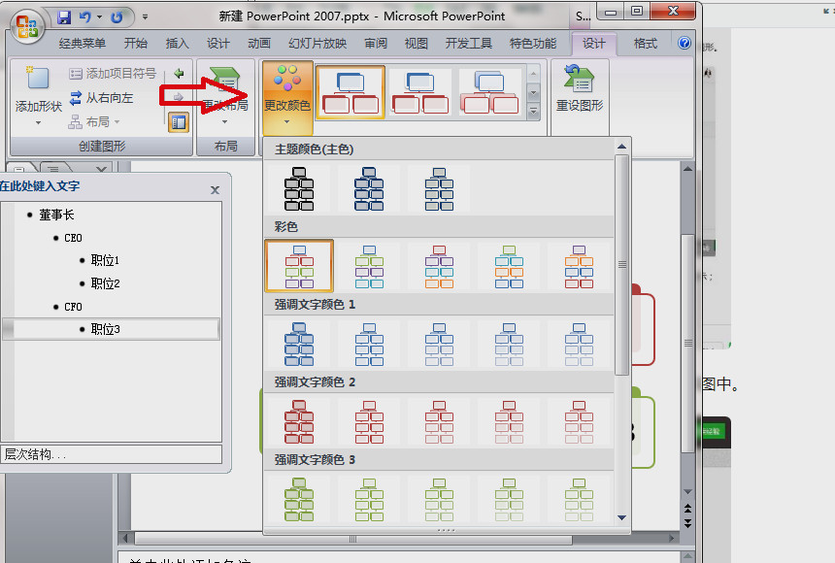
Task: Expand the SmartArt styles gallery more arrow
Action: pyautogui.click(x=533, y=113)
